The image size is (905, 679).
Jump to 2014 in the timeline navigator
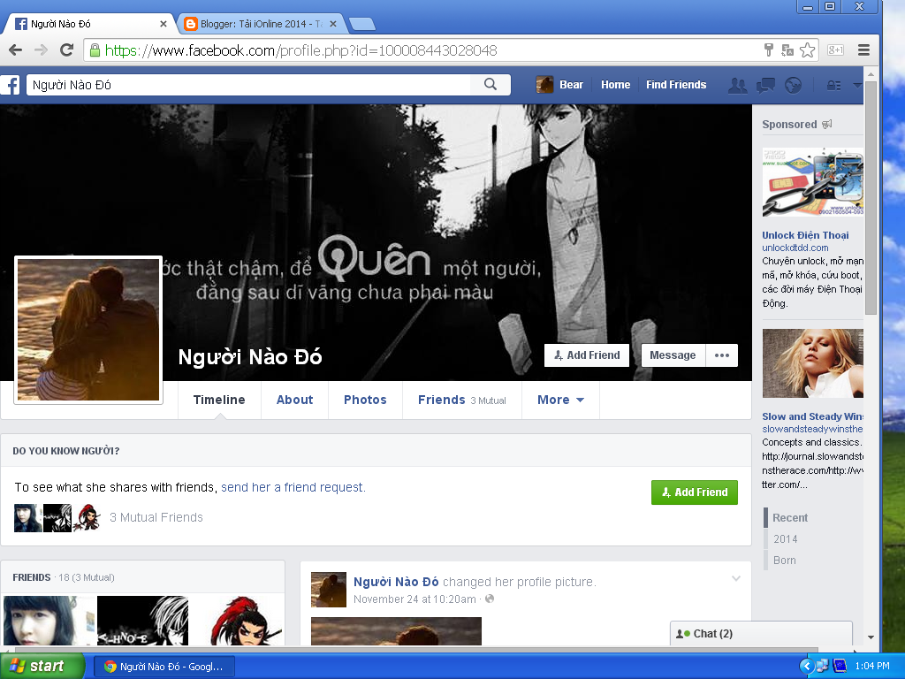786,538
